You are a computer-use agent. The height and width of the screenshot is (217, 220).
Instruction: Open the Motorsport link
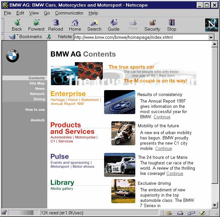60,166
